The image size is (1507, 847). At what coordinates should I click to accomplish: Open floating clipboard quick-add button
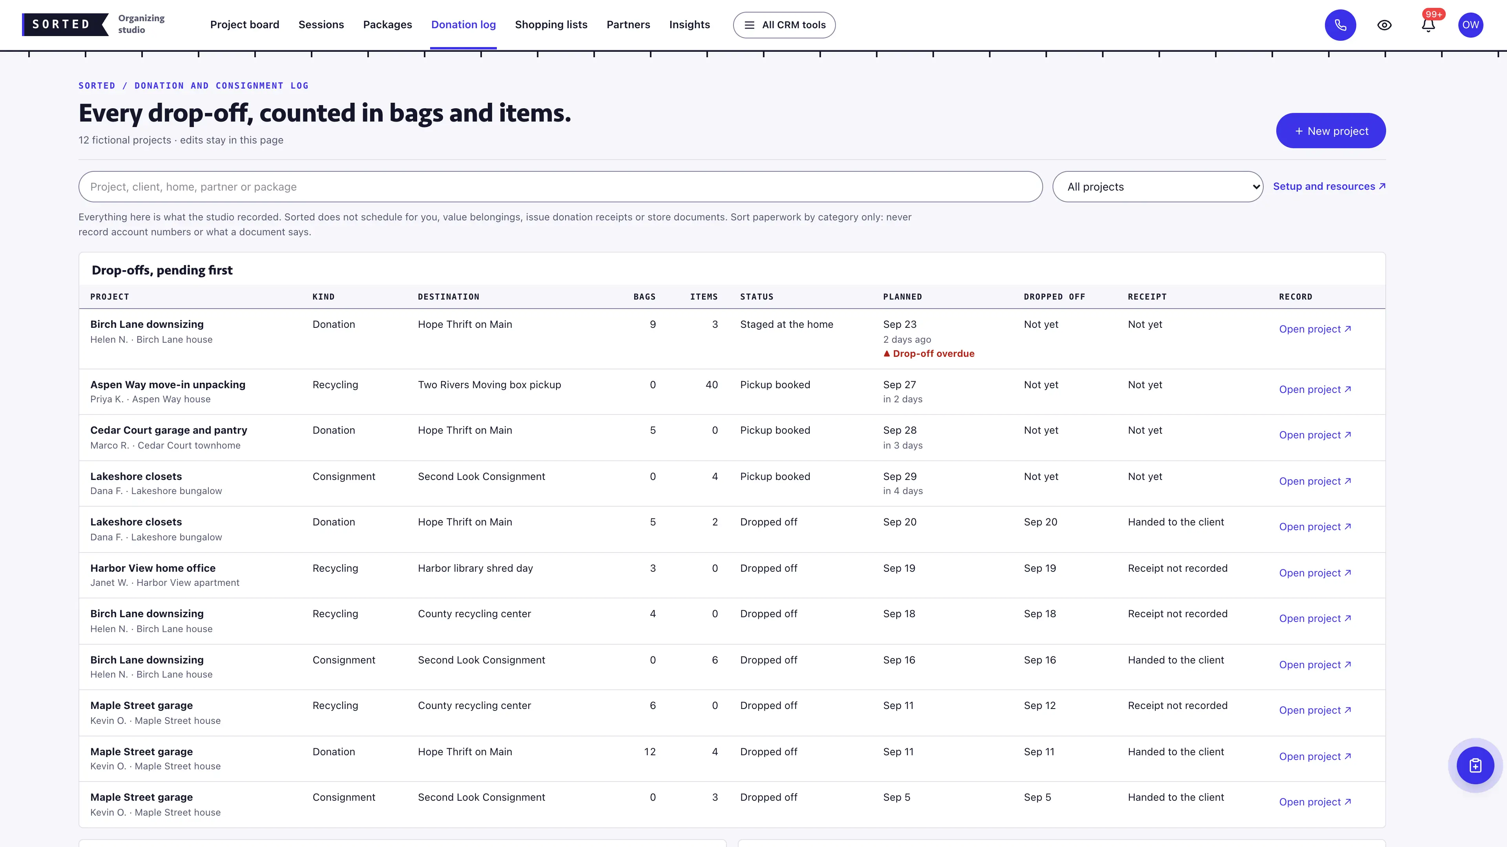pos(1475,765)
